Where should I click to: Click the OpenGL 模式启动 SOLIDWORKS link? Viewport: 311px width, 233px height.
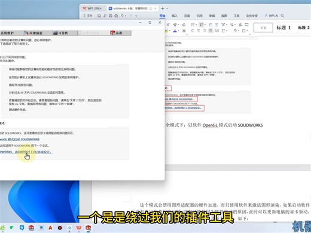20,139
